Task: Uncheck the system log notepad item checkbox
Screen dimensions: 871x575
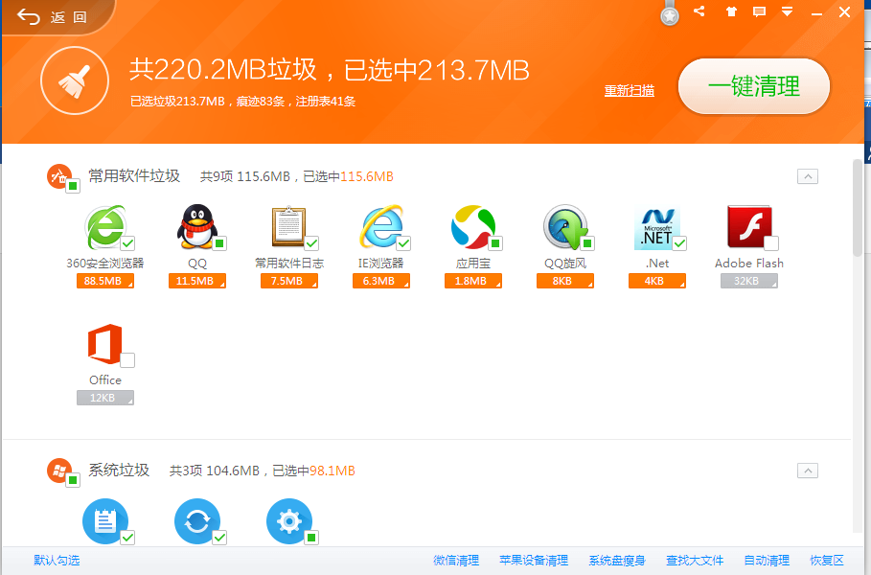Action: tap(127, 538)
